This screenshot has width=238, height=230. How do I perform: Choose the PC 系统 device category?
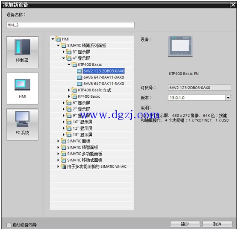pyautogui.click(x=22, y=125)
